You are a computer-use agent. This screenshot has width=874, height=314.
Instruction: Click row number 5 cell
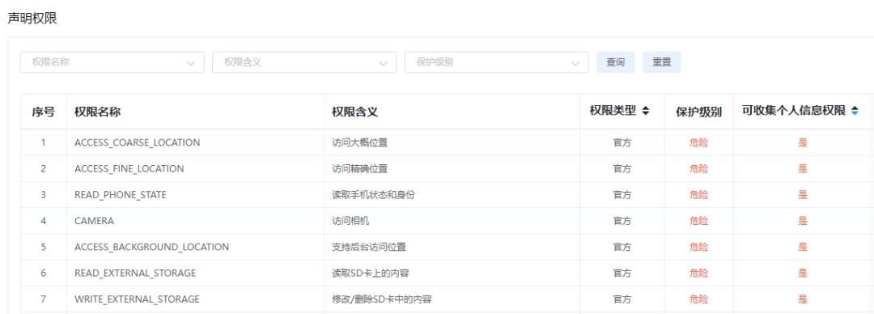[x=43, y=247]
